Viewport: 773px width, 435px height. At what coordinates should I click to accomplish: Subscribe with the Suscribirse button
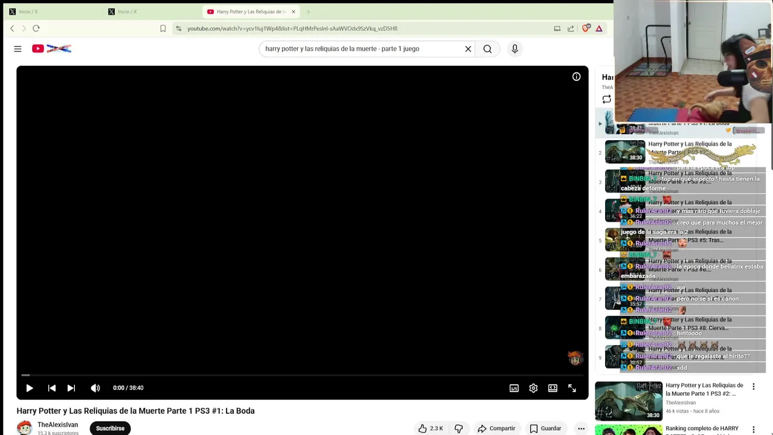pyautogui.click(x=110, y=428)
